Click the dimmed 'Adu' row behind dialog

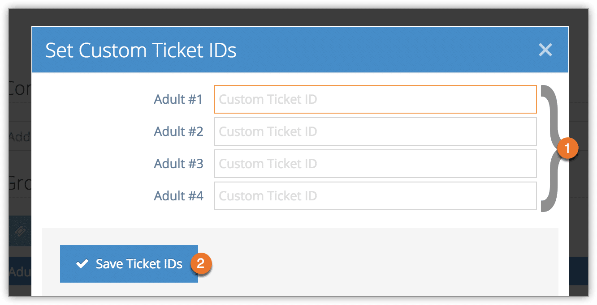click(x=20, y=271)
